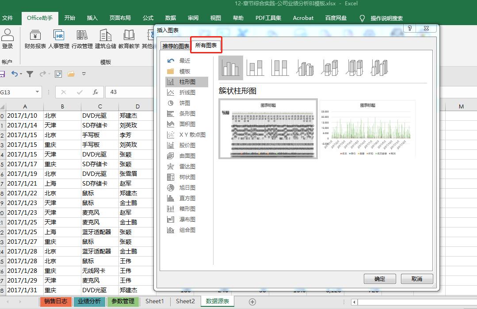Viewport: 477px width, 309px height.
Task: Click the 取消 button to cancel
Action: pyautogui.click(x=416, y=279)
